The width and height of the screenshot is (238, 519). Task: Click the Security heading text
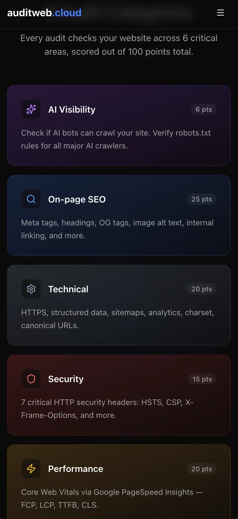tap(66, 379)
